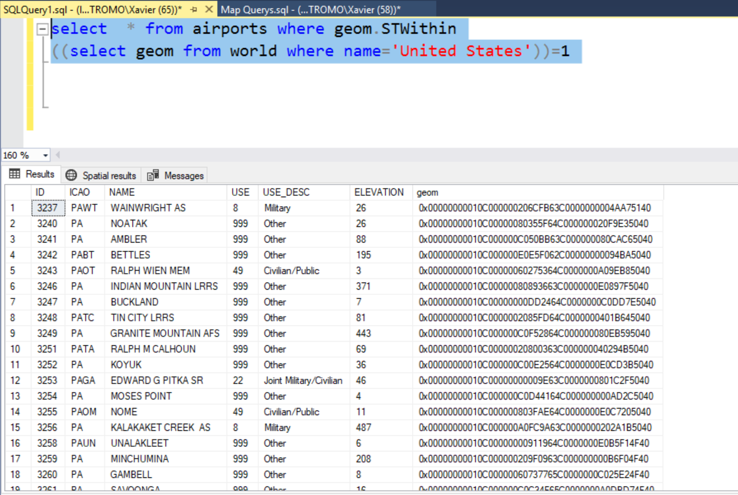Open the Messages tab

point(183,176)
